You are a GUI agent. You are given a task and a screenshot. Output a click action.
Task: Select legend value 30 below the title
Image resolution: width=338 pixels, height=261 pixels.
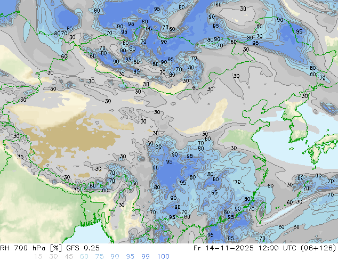pyautogui.click(x=53, y=257)
